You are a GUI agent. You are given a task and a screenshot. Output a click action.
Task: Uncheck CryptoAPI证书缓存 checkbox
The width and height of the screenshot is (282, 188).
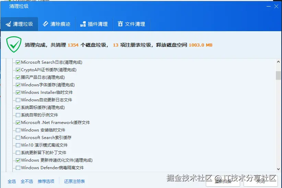18,70
